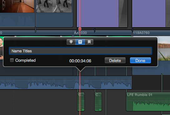
Task: Select the lake landscape clip thumbnail
Action: coord(164,48)
